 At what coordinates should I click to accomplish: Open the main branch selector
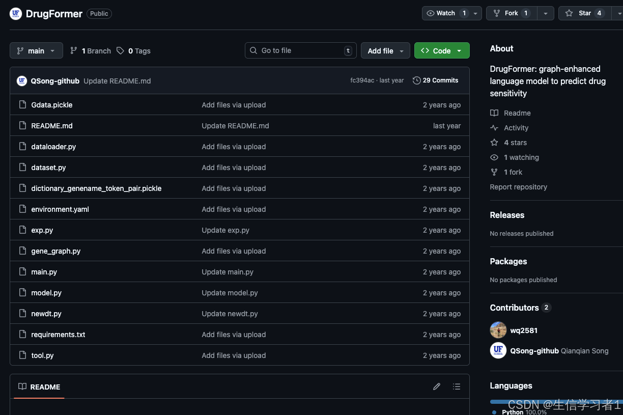tap(36, 50)
